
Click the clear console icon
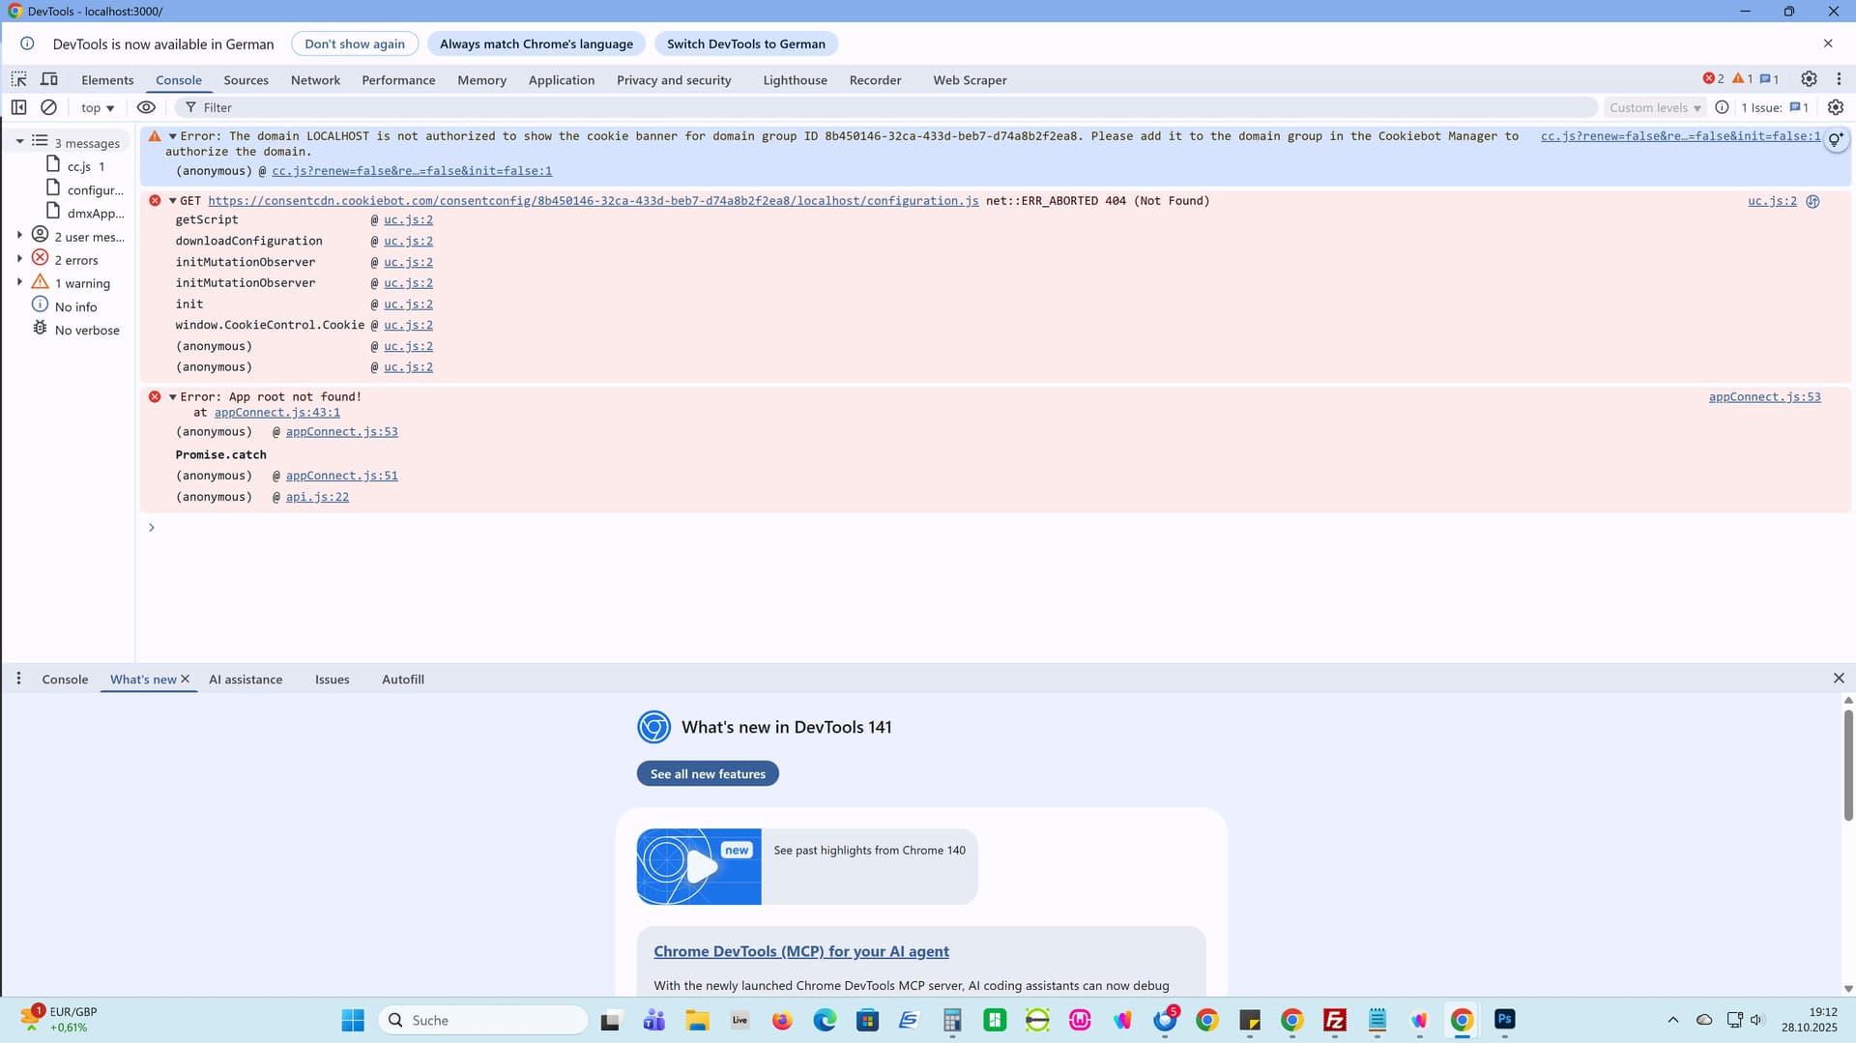tap(48, 107)
